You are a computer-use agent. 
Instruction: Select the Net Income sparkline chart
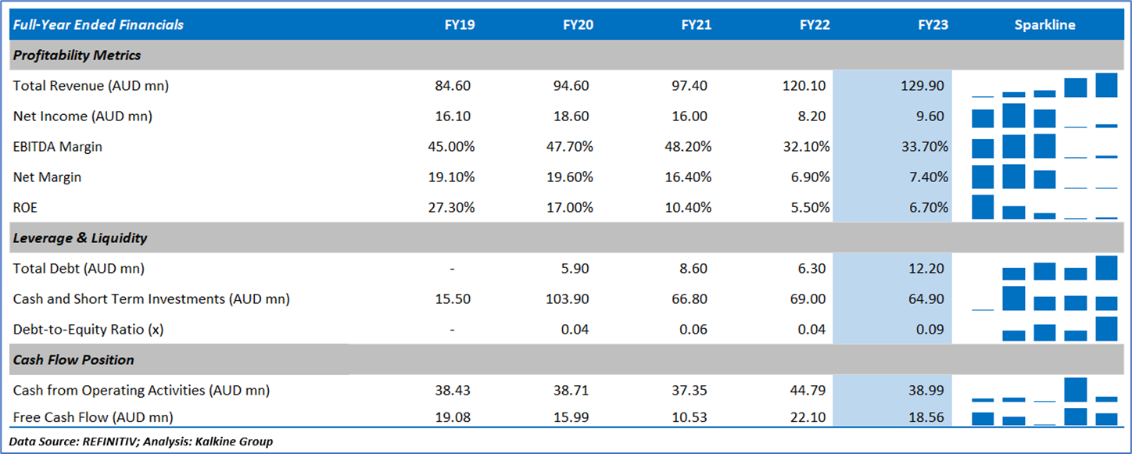coord(1044,116)
